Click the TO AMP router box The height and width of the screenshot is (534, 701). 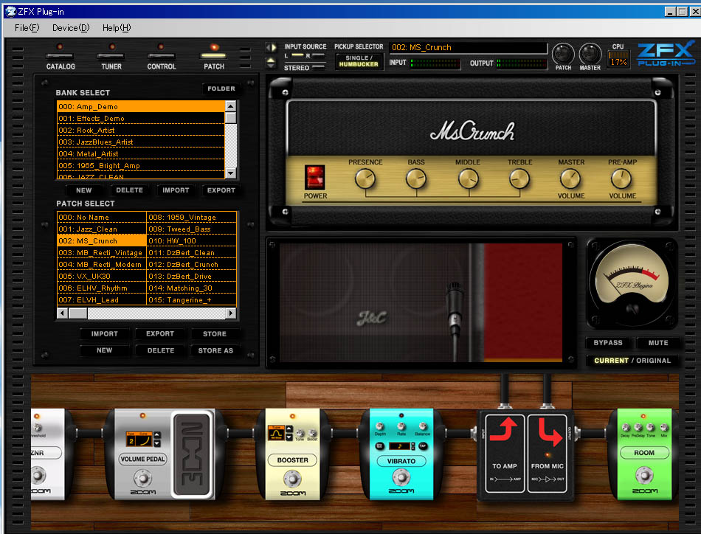pyautogui.click(x=505, y=453)
